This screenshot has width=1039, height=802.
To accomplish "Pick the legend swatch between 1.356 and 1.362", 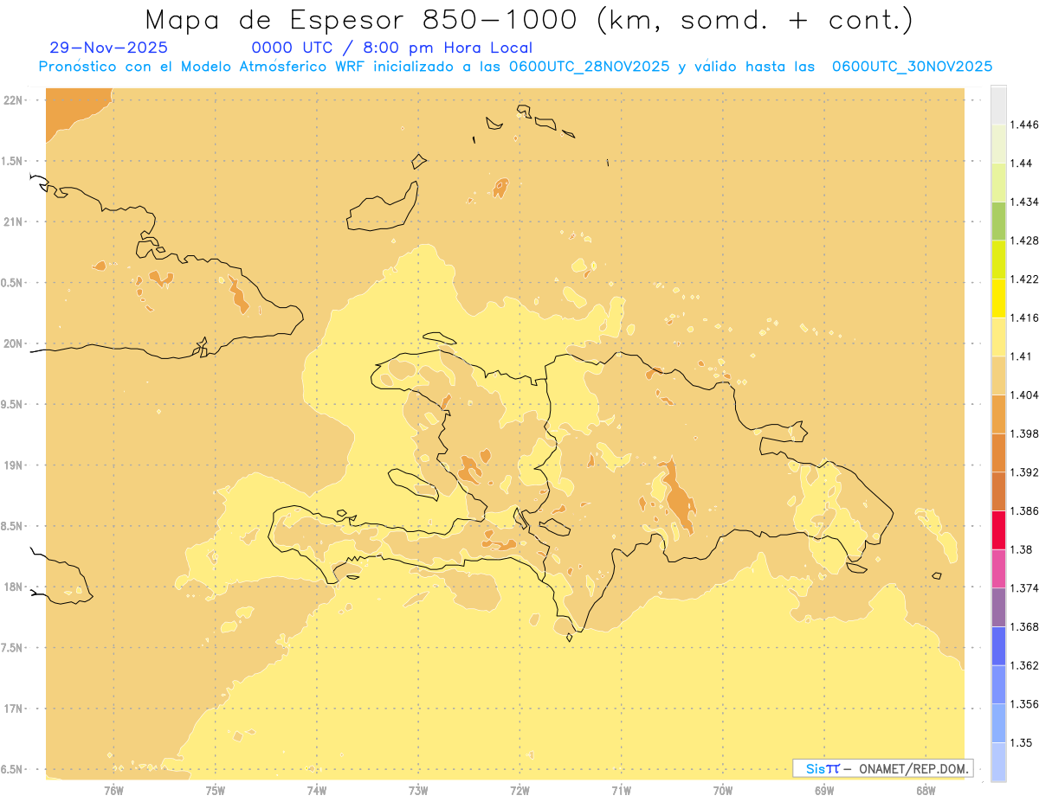I will click(998, 684).
